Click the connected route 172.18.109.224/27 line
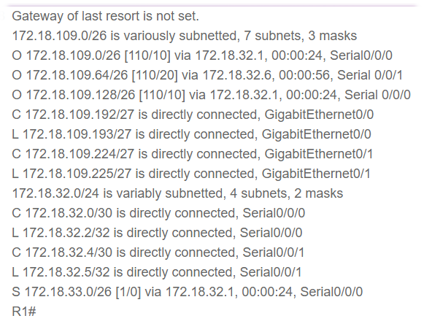424x332 pixels. (x=193, y=154)
